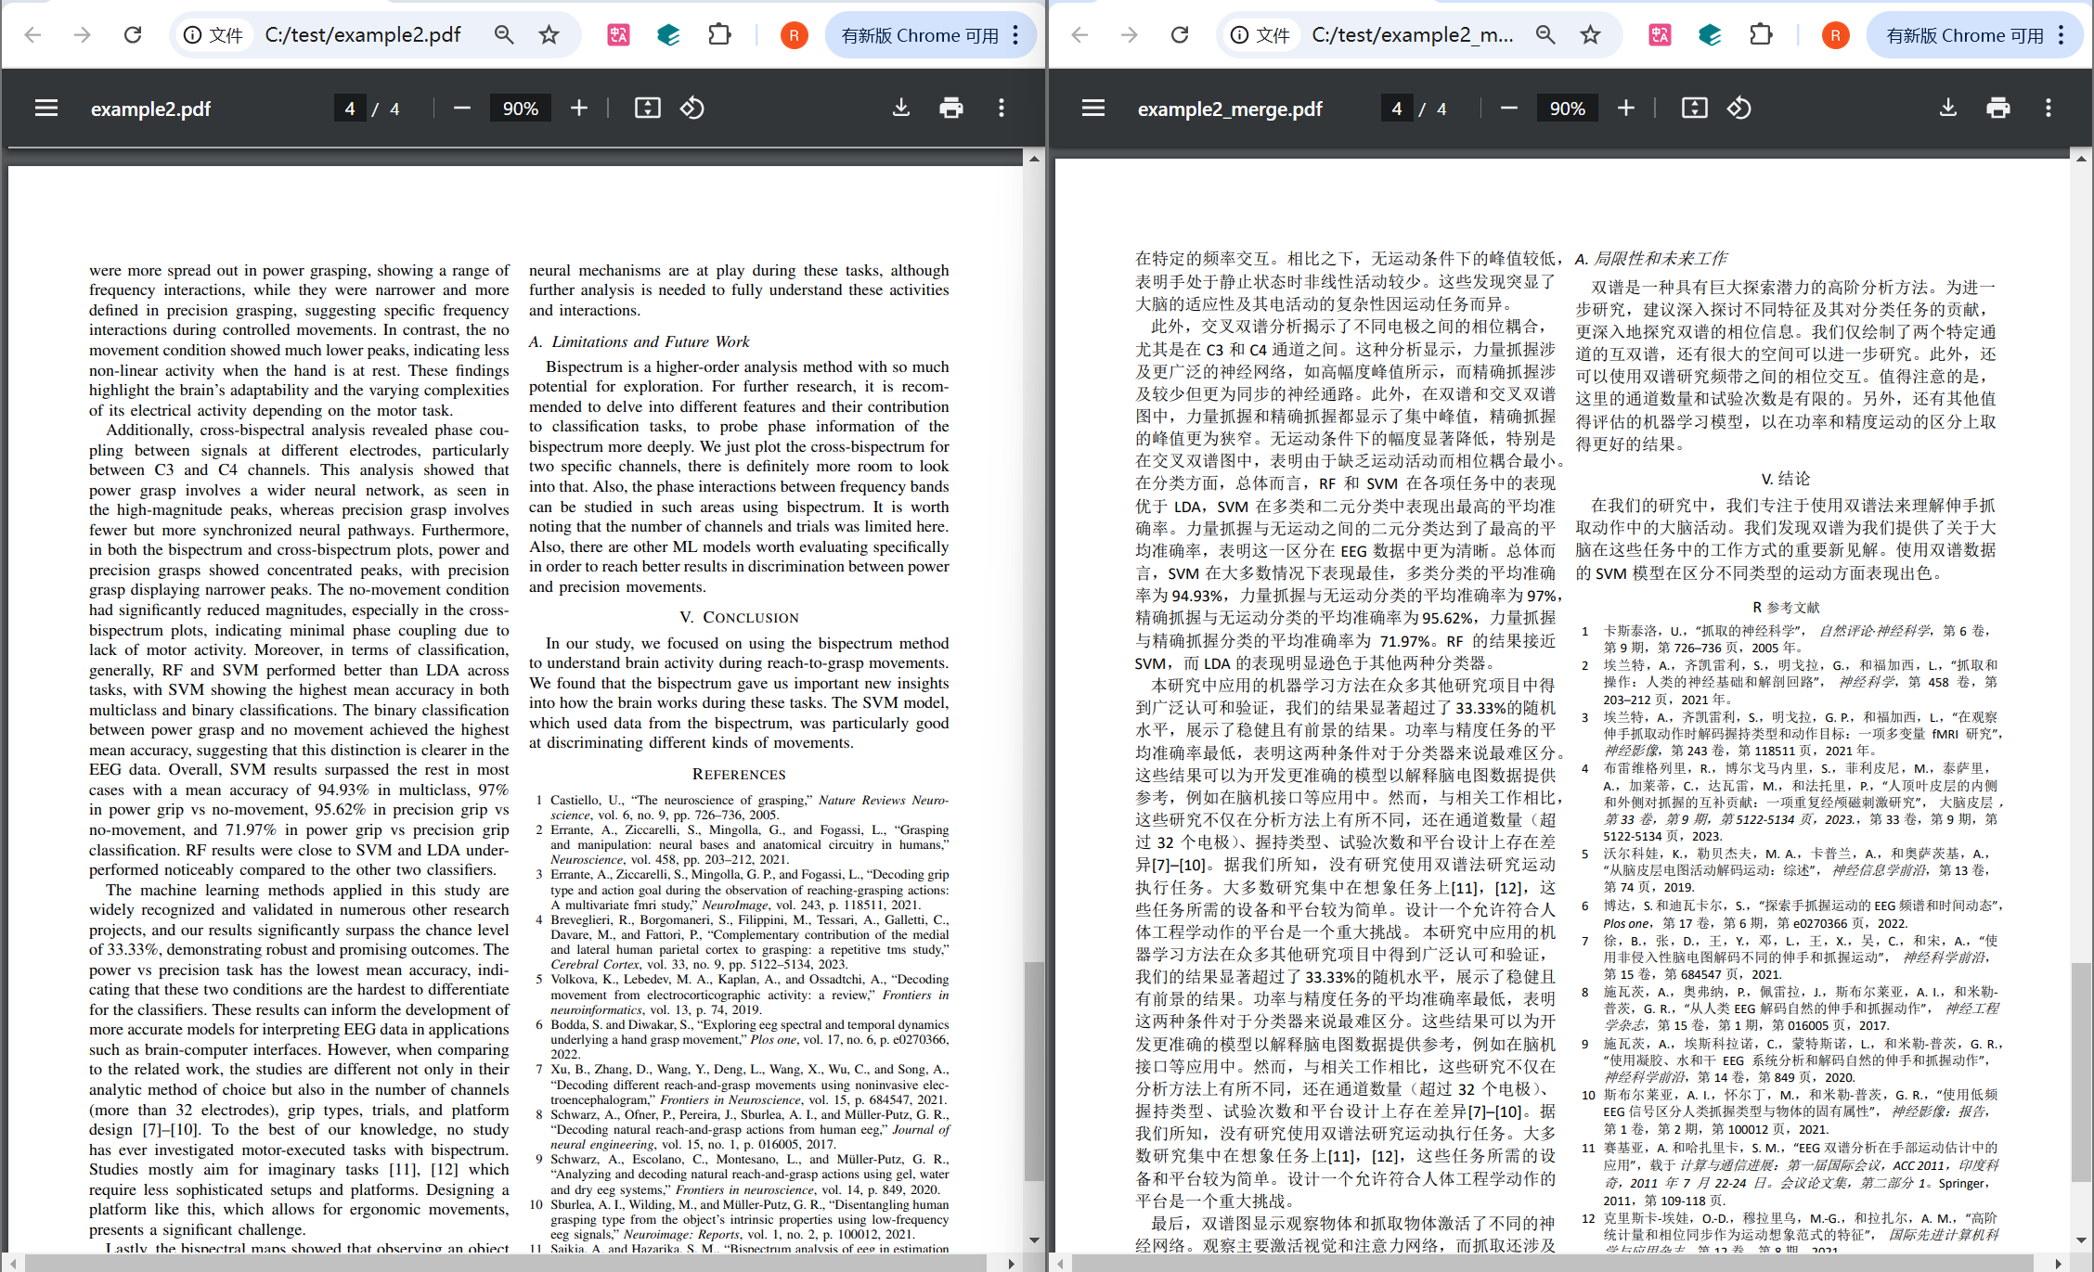Click fit-to-page icon in right PDF viewer
This screenshot has height=1272, width=2094.
pyautogui.click(x=1694, y=109)
